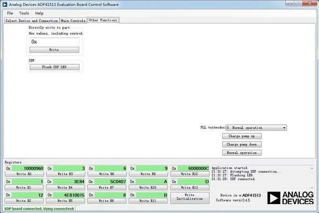The height and width of the screenshot is (213, 319).
Task: Switch to Select Device and Connection tab
Action: [x=32, y=21]
